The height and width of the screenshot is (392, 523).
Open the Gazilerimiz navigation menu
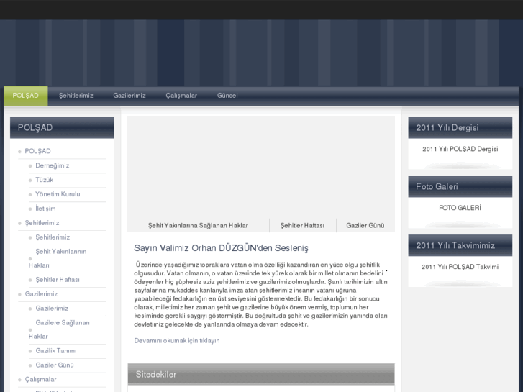click(x=129, y=96)
